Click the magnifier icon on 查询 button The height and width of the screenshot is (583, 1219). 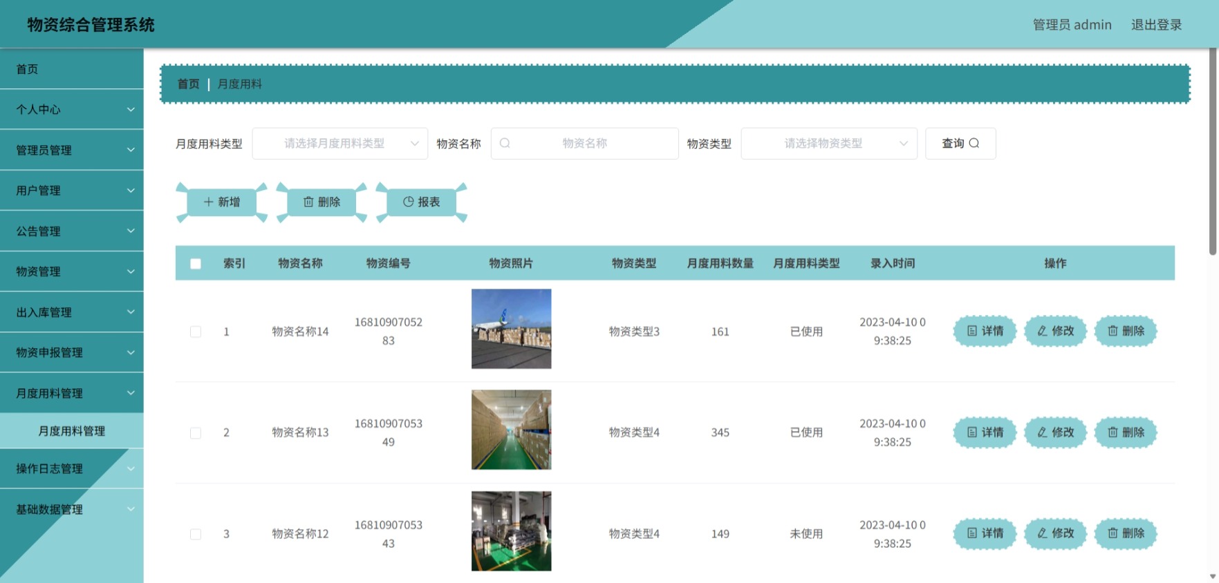click(974, 143)
